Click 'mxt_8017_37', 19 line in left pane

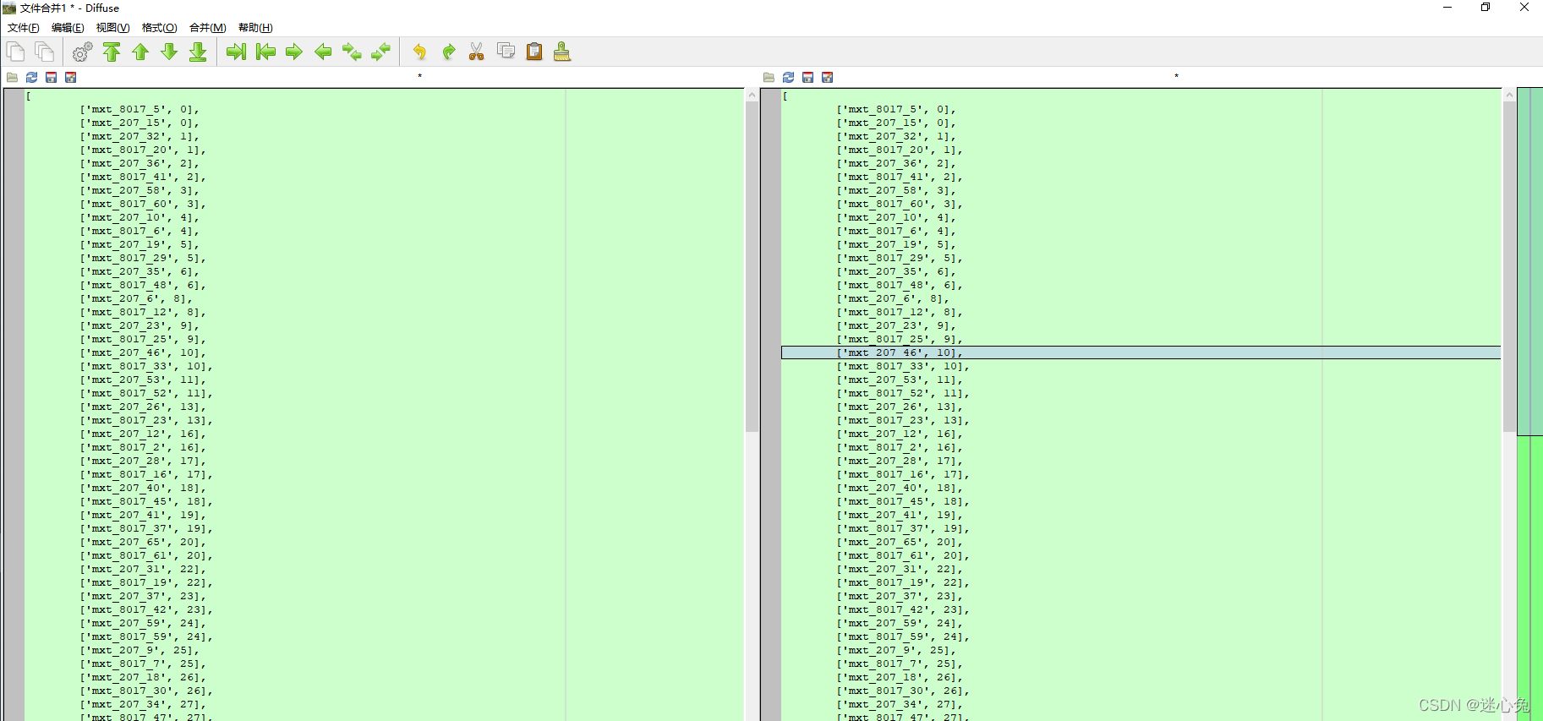(146, 528)
